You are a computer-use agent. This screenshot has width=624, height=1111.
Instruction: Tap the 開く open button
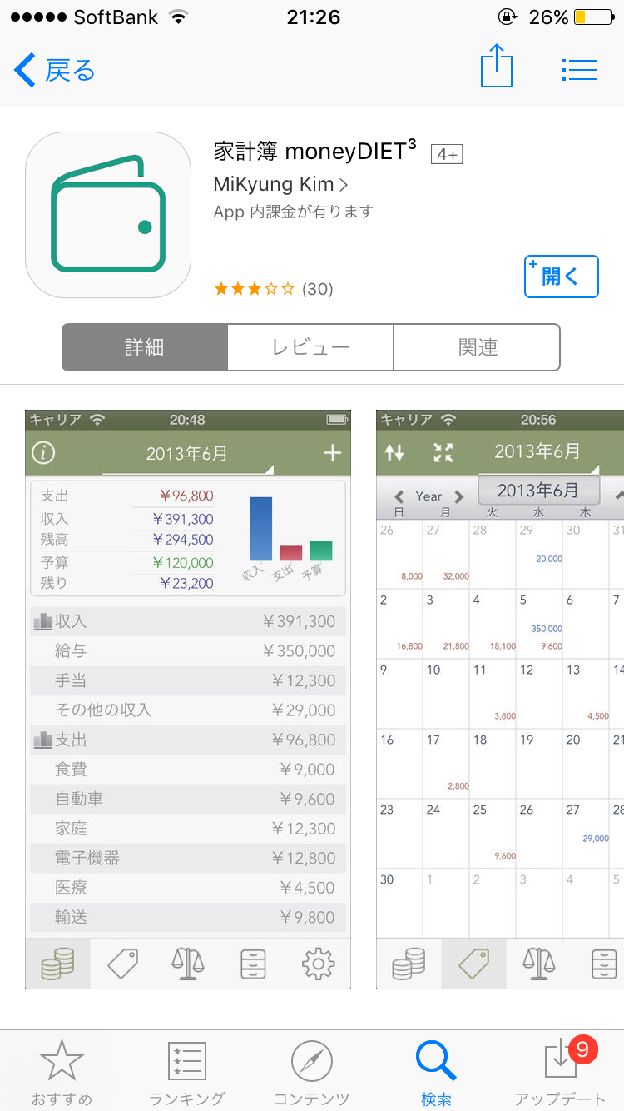tap(562, 277)
